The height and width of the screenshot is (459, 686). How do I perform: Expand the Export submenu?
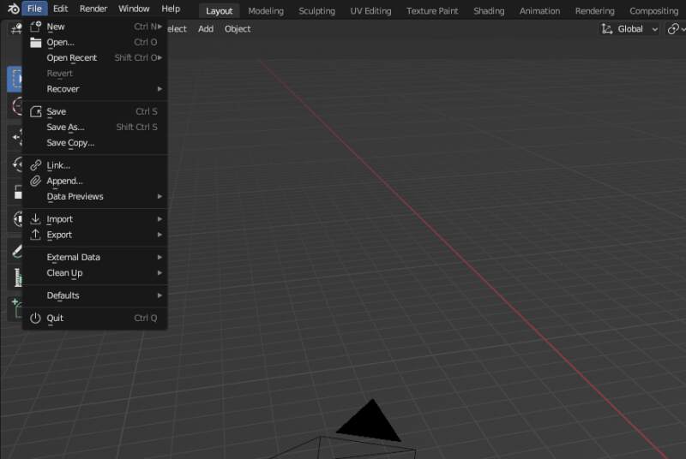[95, 235]
